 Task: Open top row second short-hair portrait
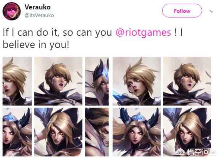click(58, 81)
